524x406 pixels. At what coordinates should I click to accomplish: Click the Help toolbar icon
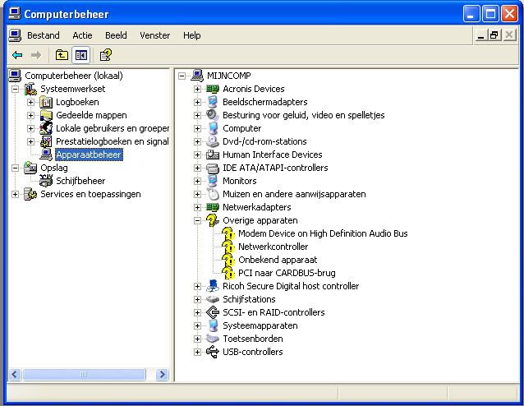[105, 55]
